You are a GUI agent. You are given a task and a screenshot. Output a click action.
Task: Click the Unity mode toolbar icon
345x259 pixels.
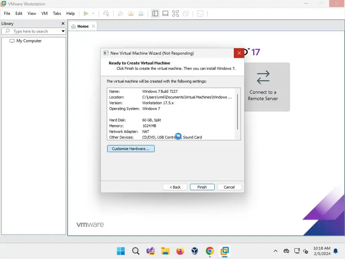pos(186,13)
